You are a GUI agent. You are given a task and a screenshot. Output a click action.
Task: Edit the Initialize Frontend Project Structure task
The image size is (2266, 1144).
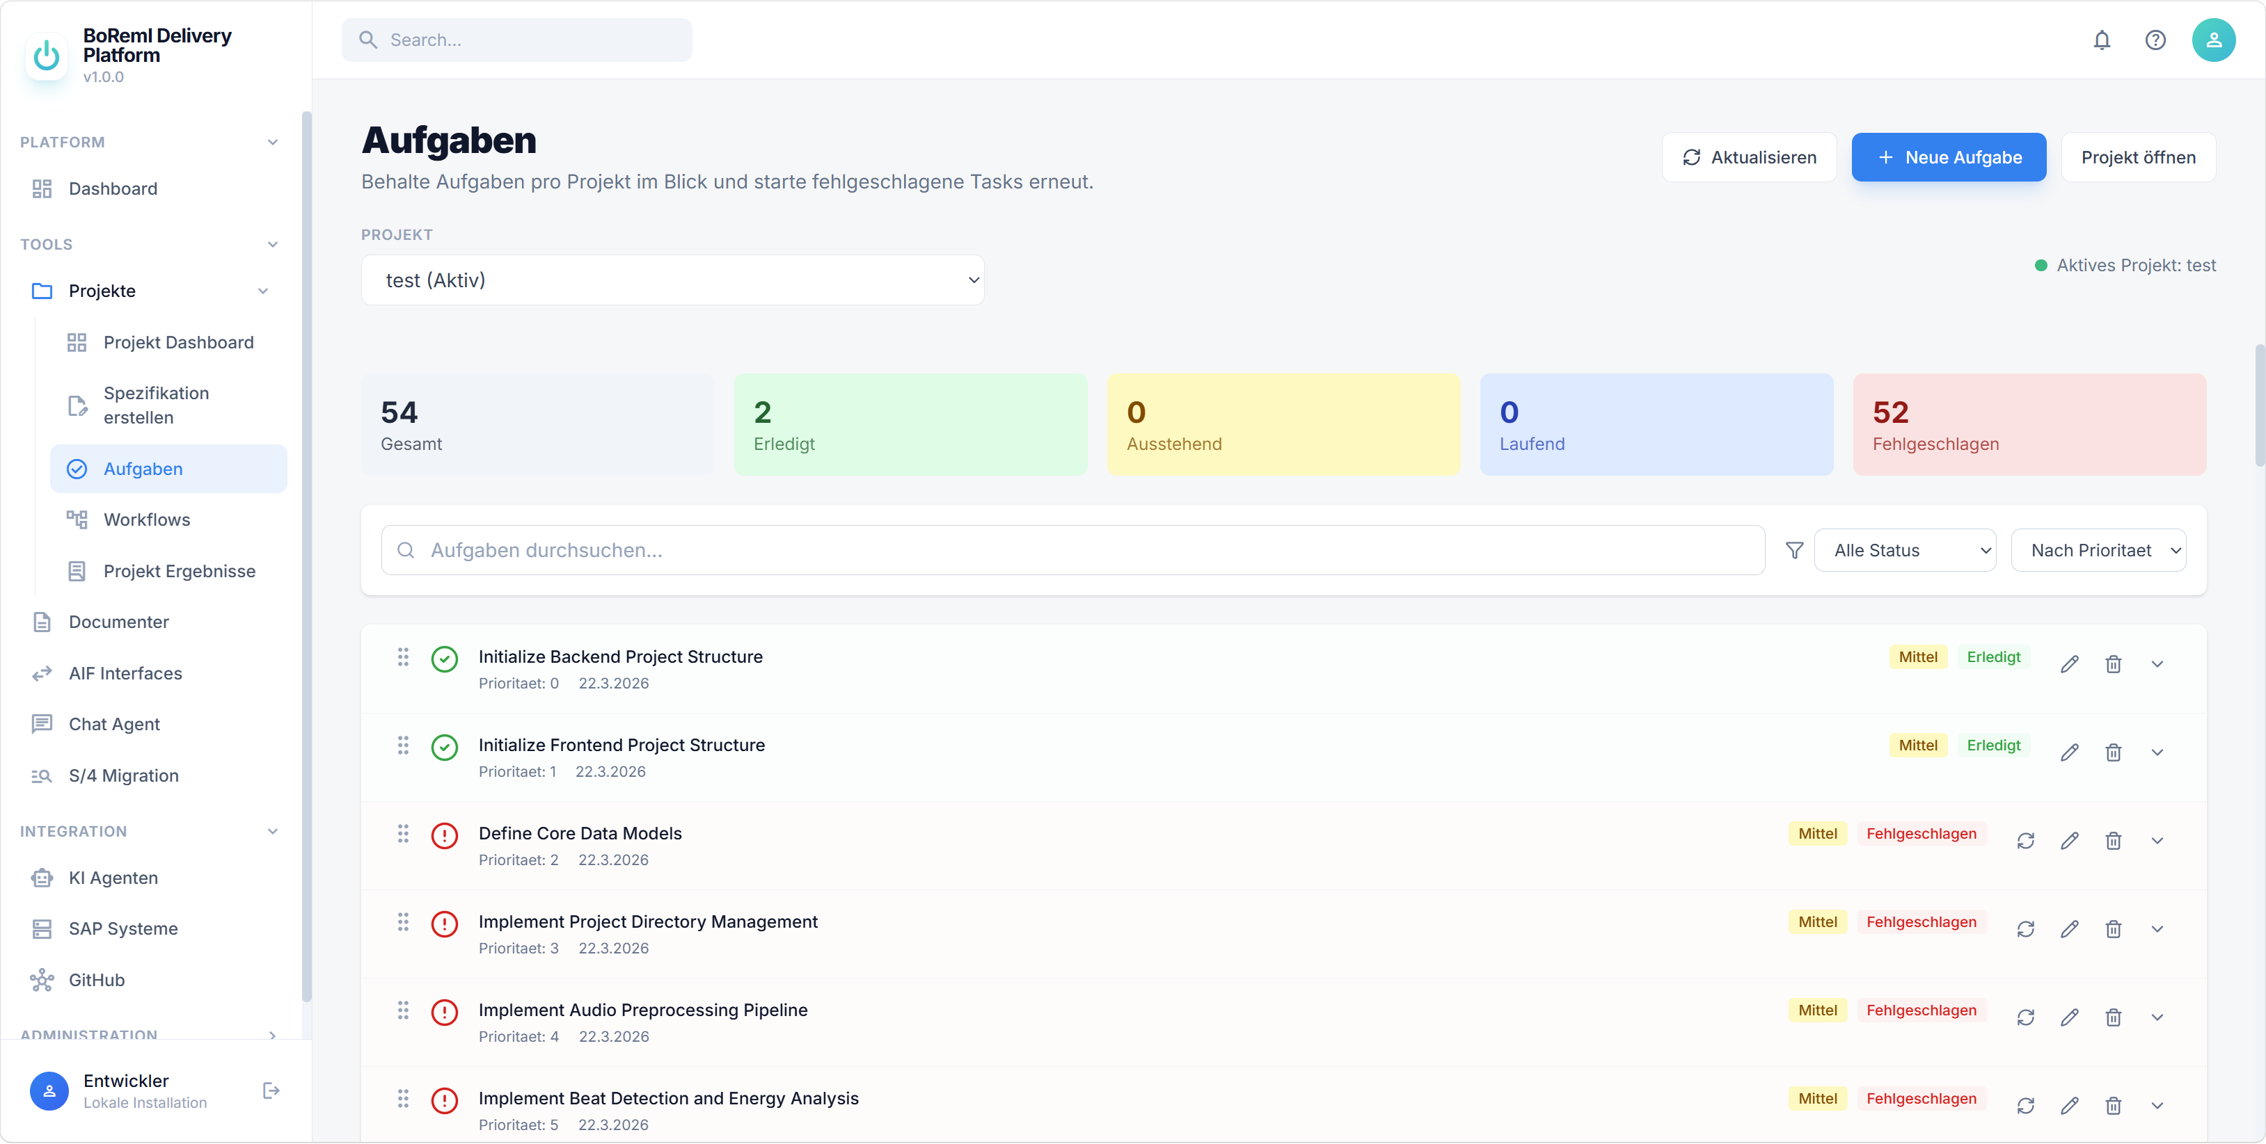point(2069,752)
